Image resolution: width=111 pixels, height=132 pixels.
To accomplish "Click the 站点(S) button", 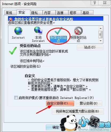I will [x=90, y=47].
